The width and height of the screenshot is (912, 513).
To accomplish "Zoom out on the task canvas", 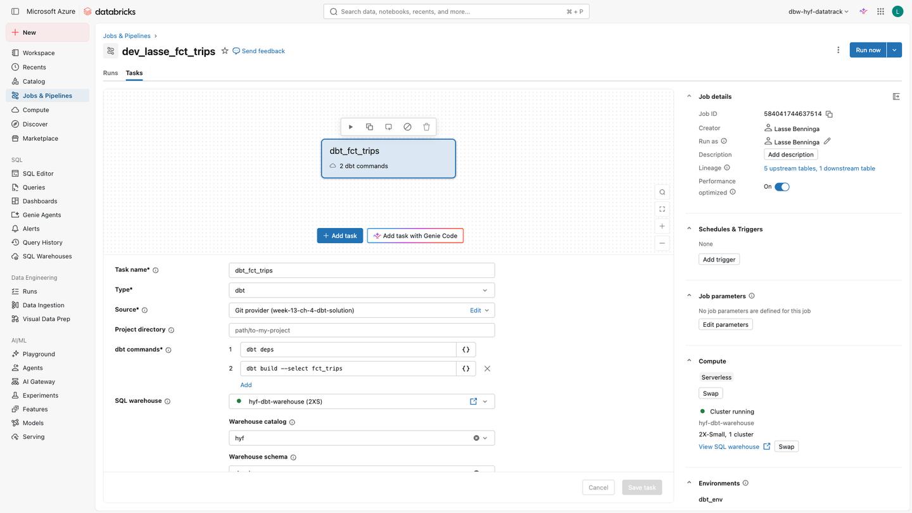I will coord(662,243).
